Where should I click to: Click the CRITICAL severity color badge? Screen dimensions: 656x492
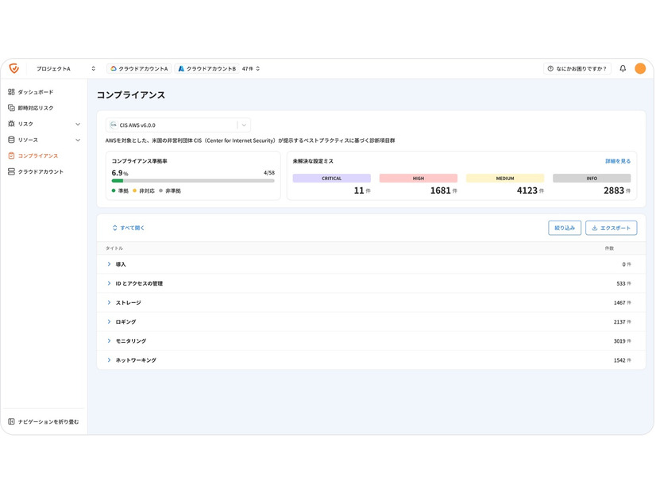tap(331, 179)
